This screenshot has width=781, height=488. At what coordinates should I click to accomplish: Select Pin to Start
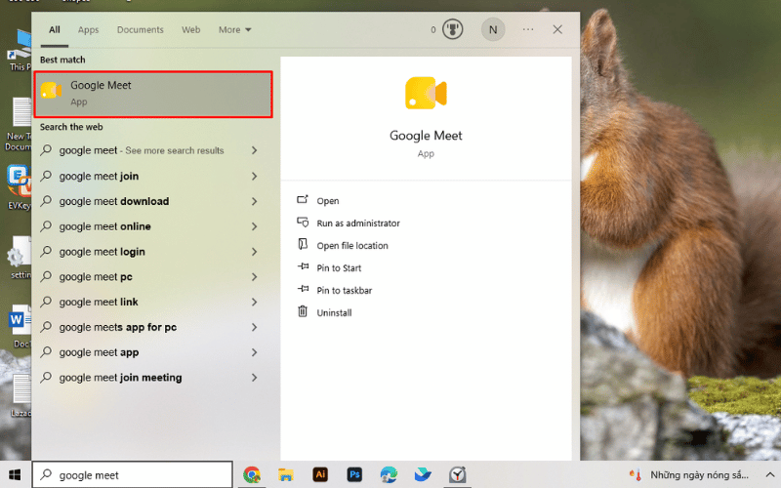[x=339, y=267]
